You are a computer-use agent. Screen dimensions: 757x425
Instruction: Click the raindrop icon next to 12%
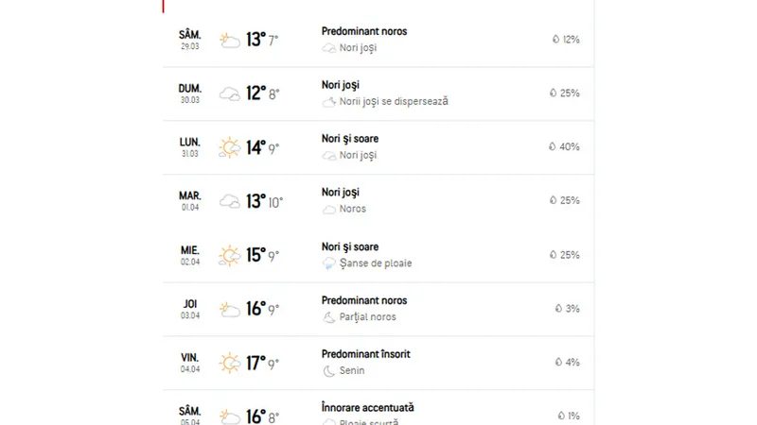click(555, 40)
